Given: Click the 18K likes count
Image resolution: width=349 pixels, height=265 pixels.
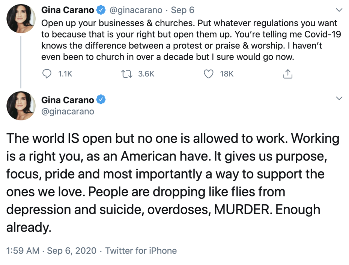Looking at the screenshot, I should pos(227,74).
